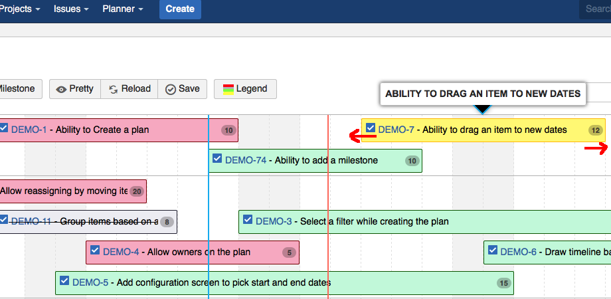
Task: Open the Issues dropdown menu
Action: coord(71,9)
